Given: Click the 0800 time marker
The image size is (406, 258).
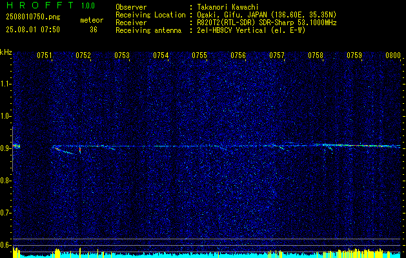Looking at the screenshot, I should [x=393, y=55].
